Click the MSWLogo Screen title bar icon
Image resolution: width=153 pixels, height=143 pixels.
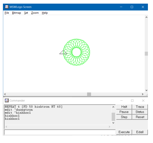coord(7,7)
